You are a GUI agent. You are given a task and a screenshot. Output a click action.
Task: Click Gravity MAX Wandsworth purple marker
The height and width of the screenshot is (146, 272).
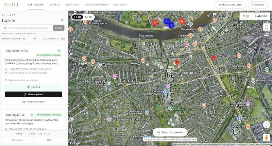point(168,85)
